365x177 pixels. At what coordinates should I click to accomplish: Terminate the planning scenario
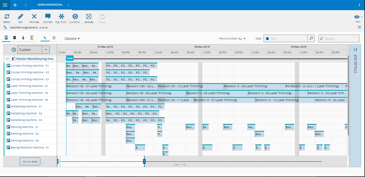(x=34, y=17)
